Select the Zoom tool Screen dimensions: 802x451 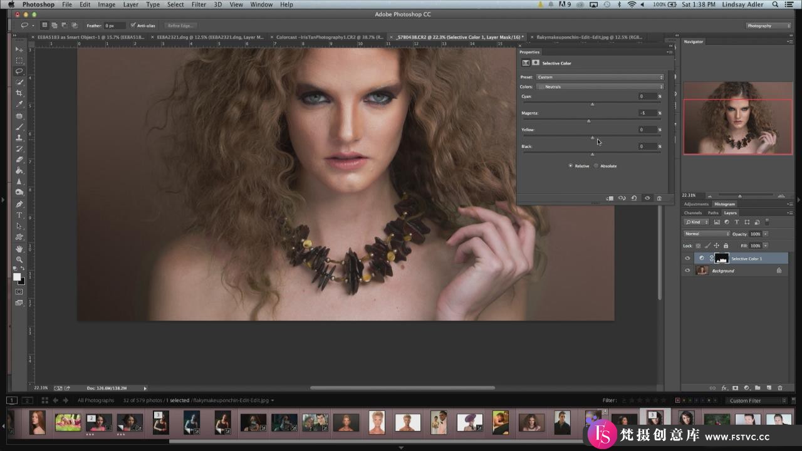pos(19,259)
